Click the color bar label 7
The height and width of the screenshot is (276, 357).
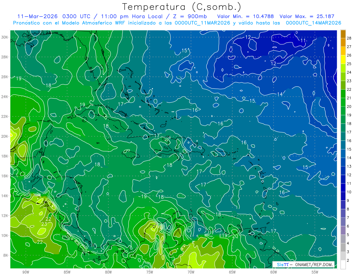pos(348,218)
